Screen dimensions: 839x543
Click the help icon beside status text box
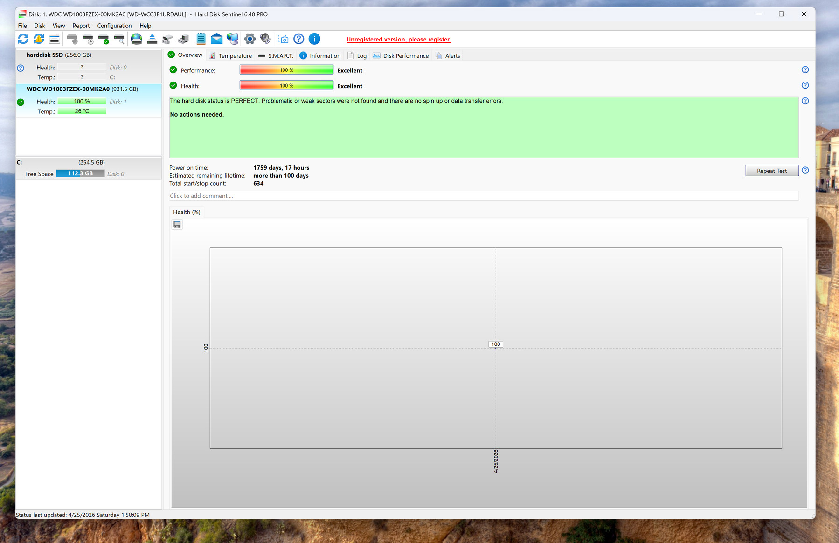(x=805, y=101)
